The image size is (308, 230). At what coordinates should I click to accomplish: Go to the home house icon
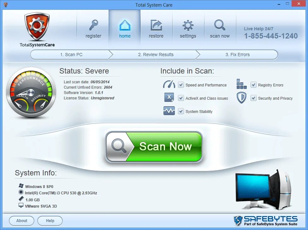tap(125, 25)
